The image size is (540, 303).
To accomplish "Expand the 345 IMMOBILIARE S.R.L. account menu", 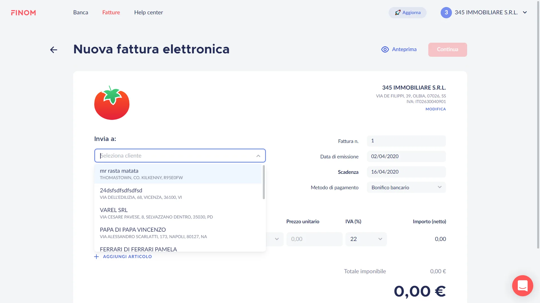I will (484, 13).
